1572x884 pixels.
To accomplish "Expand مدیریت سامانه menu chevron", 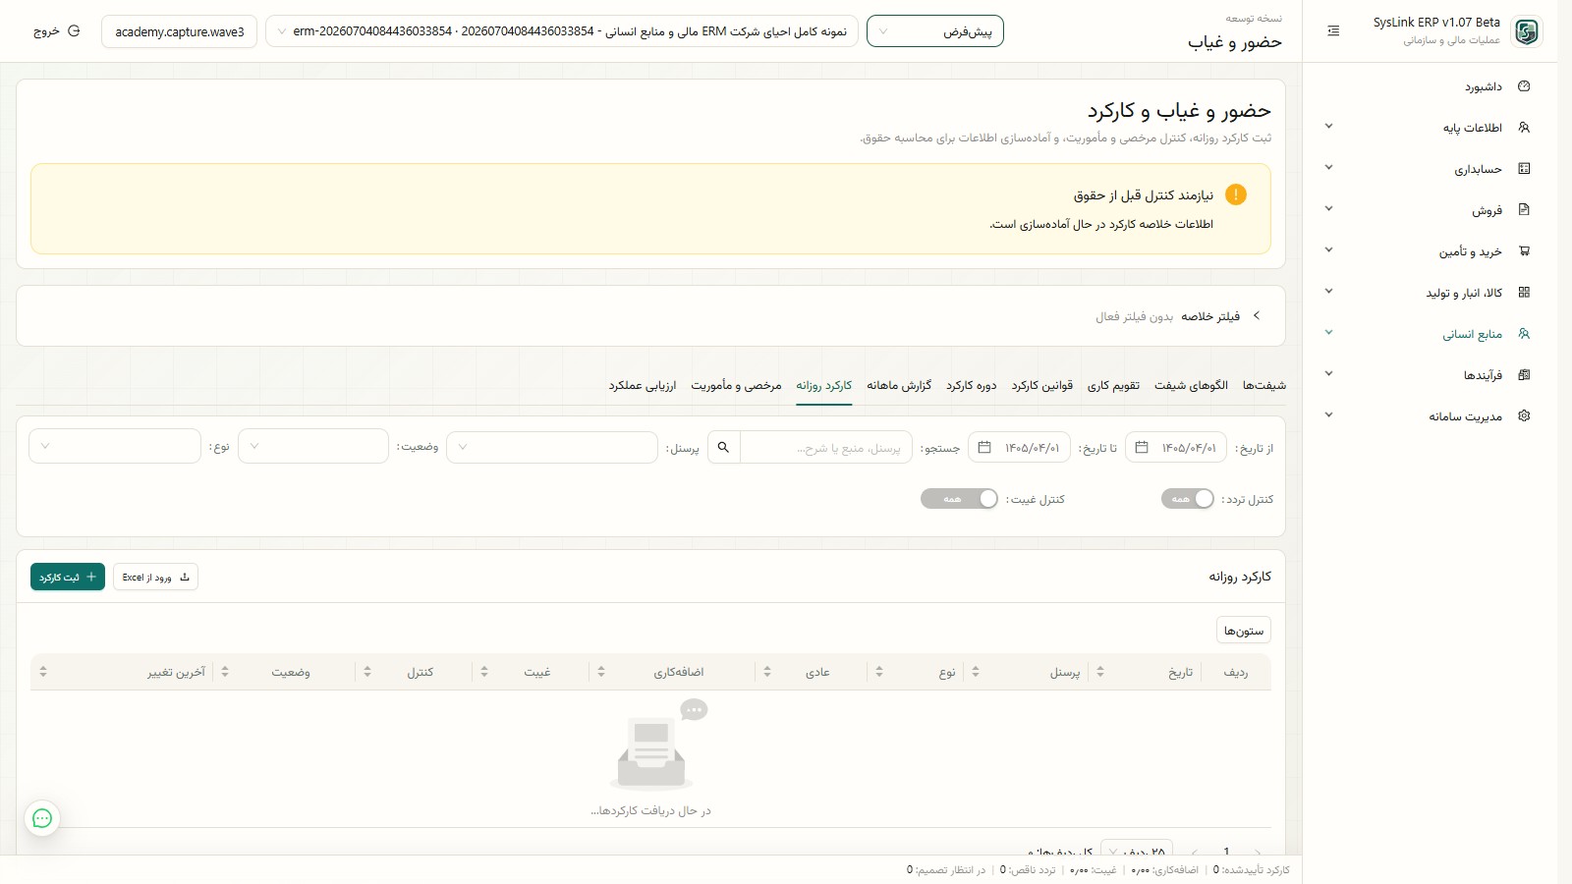I will [1328, 415].
